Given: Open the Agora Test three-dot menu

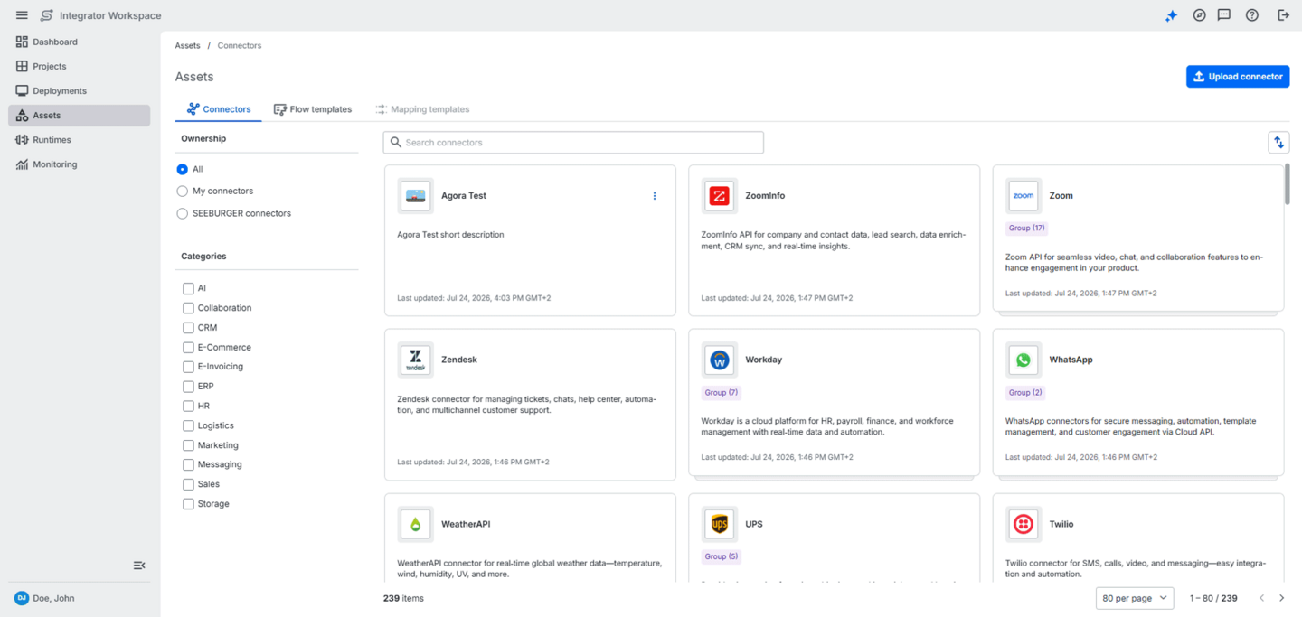Looking at the screenshot, I should [x=655, y=196].
